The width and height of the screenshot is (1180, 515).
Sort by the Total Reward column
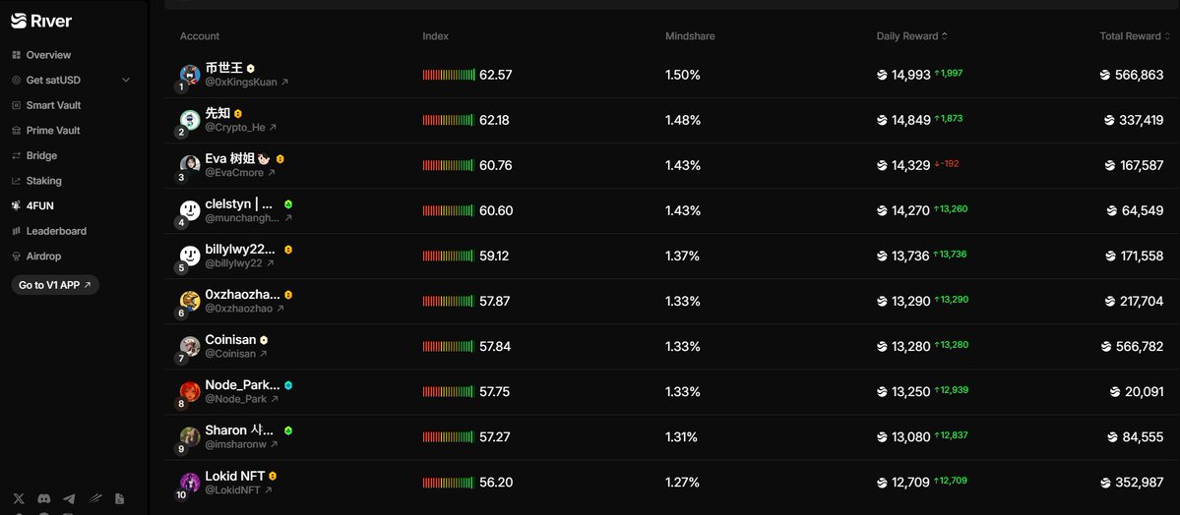tap(1135, 36)
